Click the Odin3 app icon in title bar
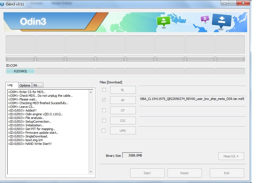 pyautogui.click(x=2, y=4)
